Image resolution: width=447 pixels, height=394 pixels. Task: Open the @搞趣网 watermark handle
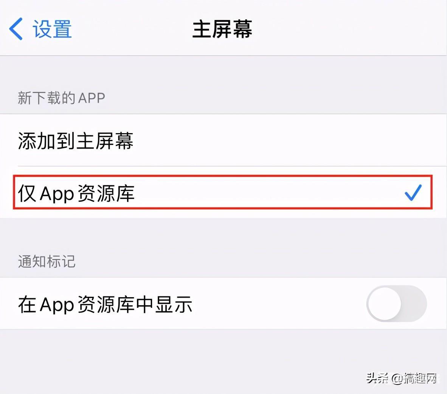(414, 378)
